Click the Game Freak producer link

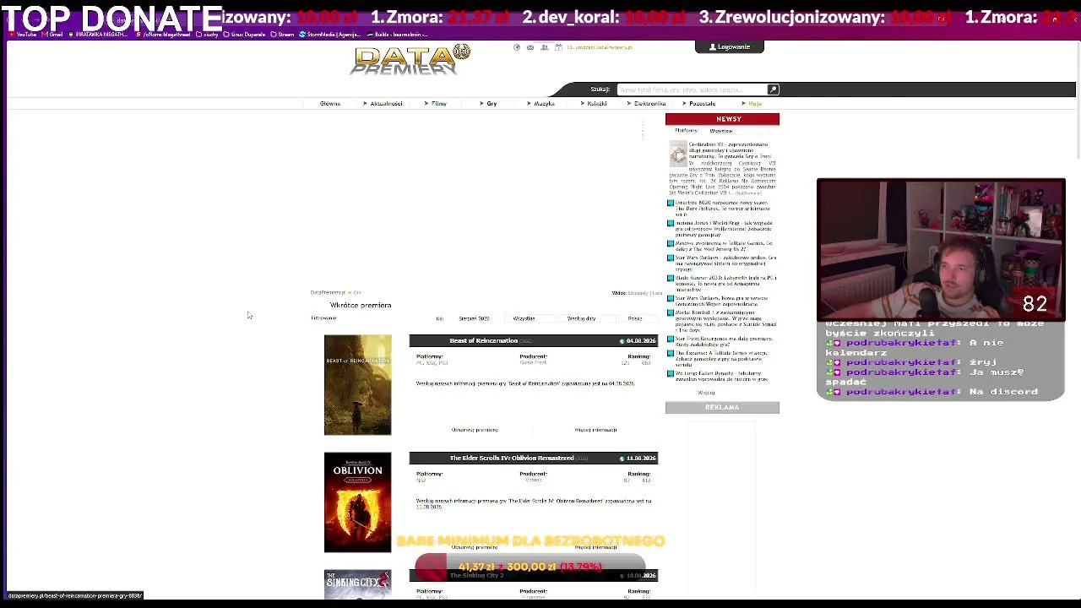point(534,363)
